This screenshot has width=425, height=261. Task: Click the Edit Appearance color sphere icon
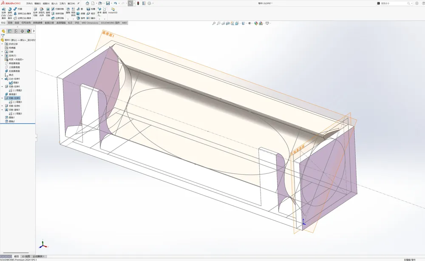tap(256, 23)
